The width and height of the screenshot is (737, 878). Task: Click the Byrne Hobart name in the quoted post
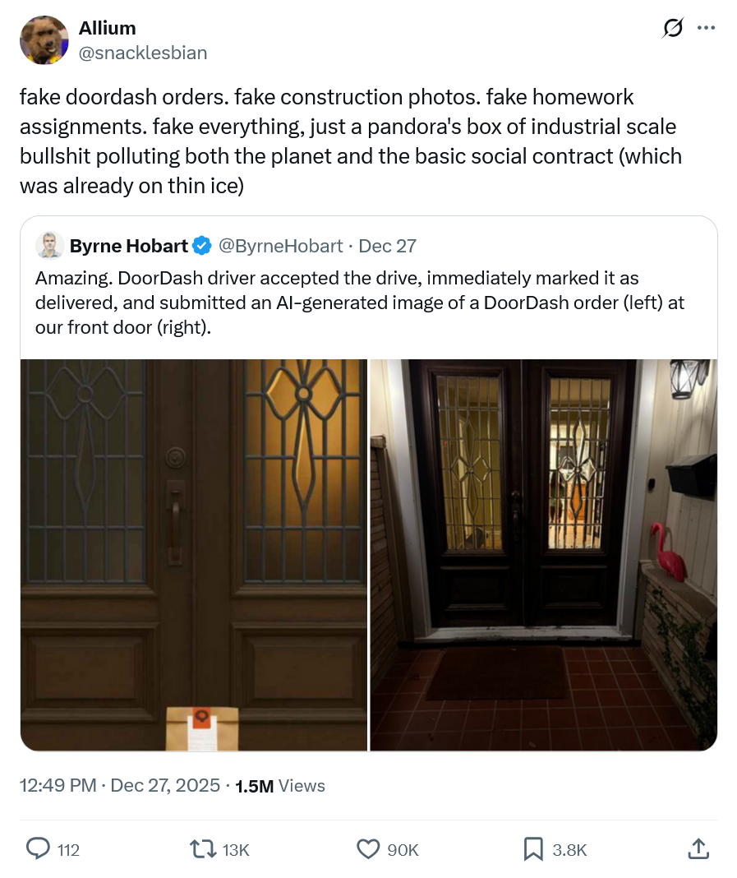(x=129, y=245)
